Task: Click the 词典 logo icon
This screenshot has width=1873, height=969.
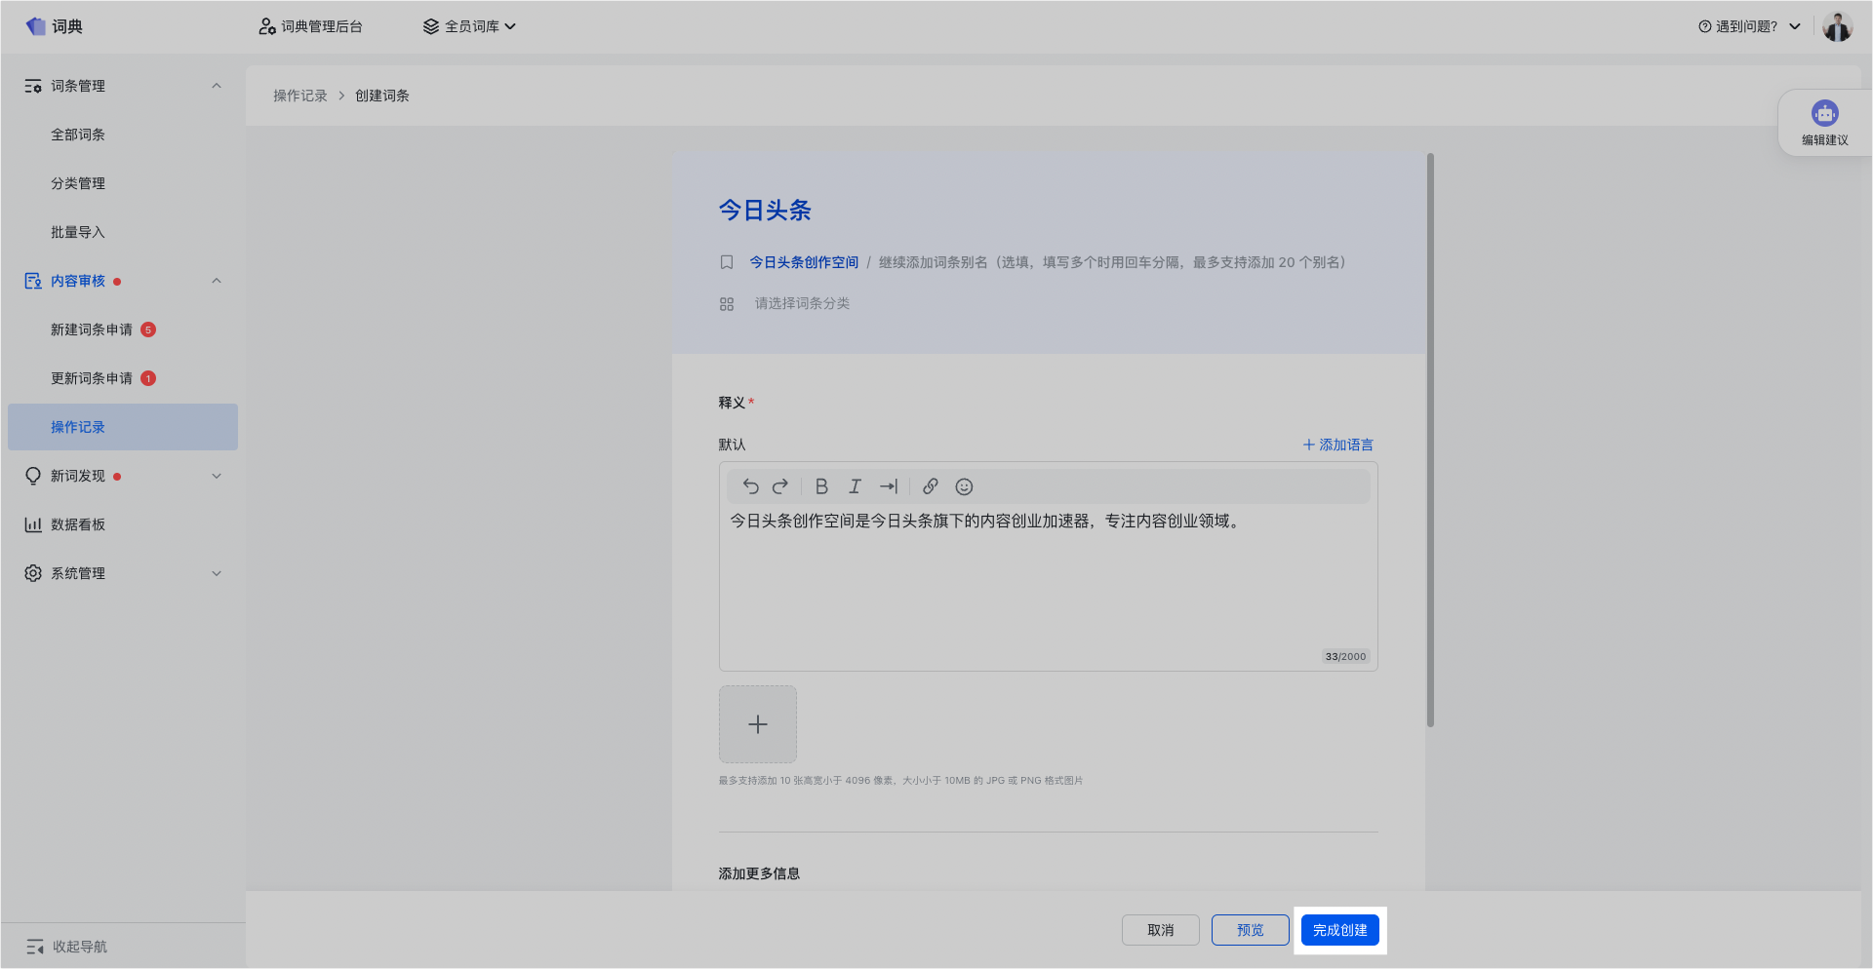Action: point(36,26)
